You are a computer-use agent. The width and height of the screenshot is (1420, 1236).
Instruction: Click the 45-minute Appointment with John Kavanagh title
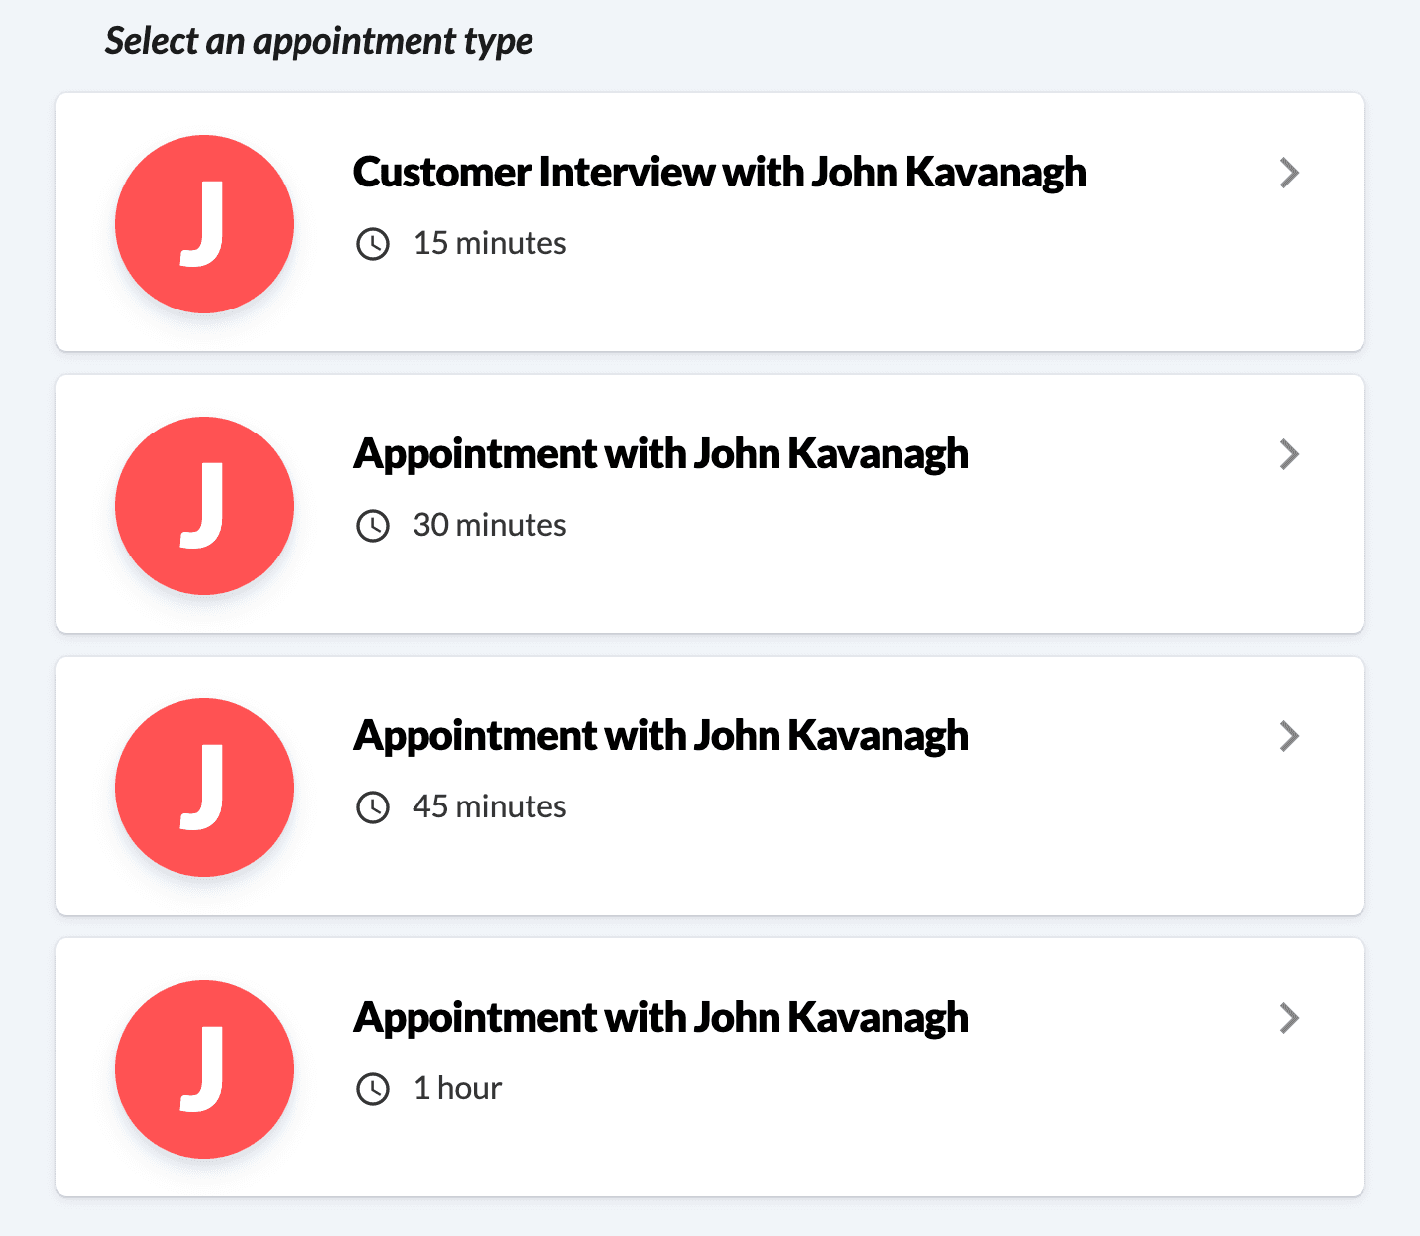tap(661, 735)
